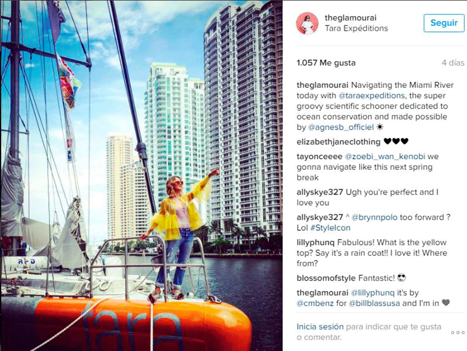Visit the blossomofstyle commenter profile

pos(326,278)
